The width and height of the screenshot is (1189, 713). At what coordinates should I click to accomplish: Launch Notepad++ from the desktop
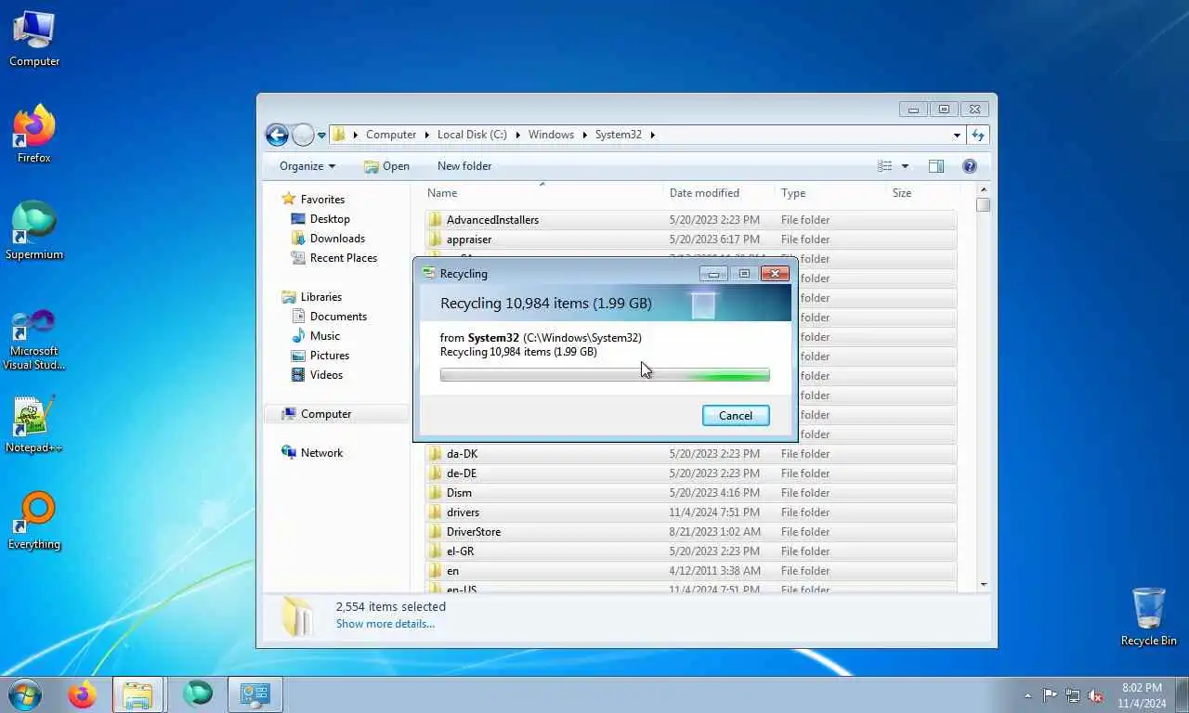point(34,425)
